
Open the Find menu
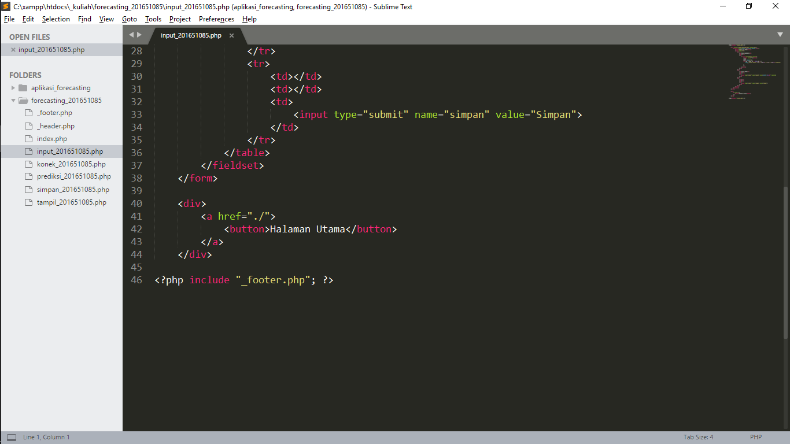84,19
